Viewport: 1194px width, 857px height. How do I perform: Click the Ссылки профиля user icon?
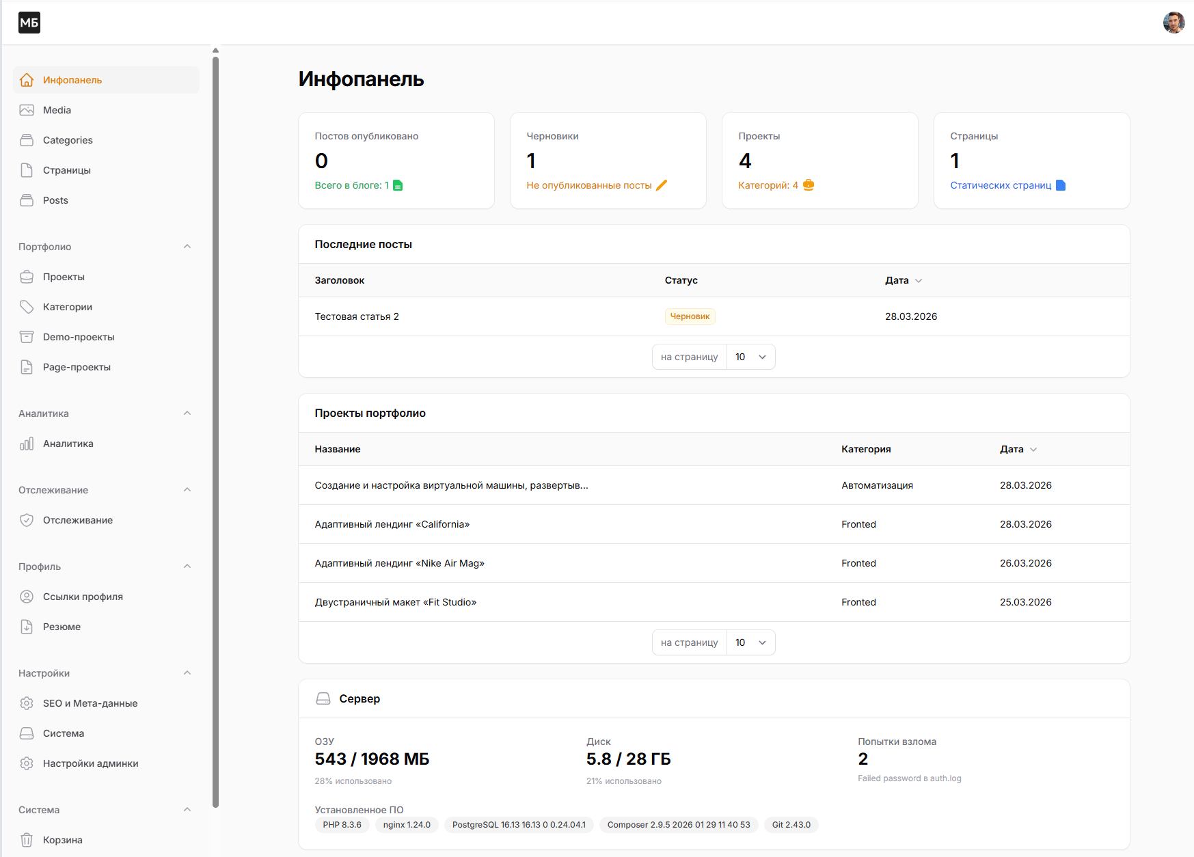coord(27,597)
